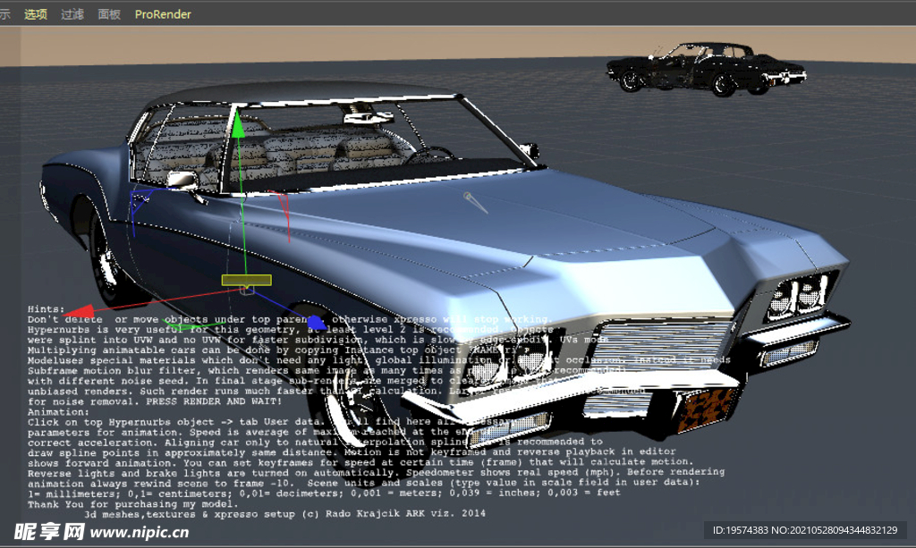916x548 pixels.
Task: Click the car's roof
Action: click(268, 93)
